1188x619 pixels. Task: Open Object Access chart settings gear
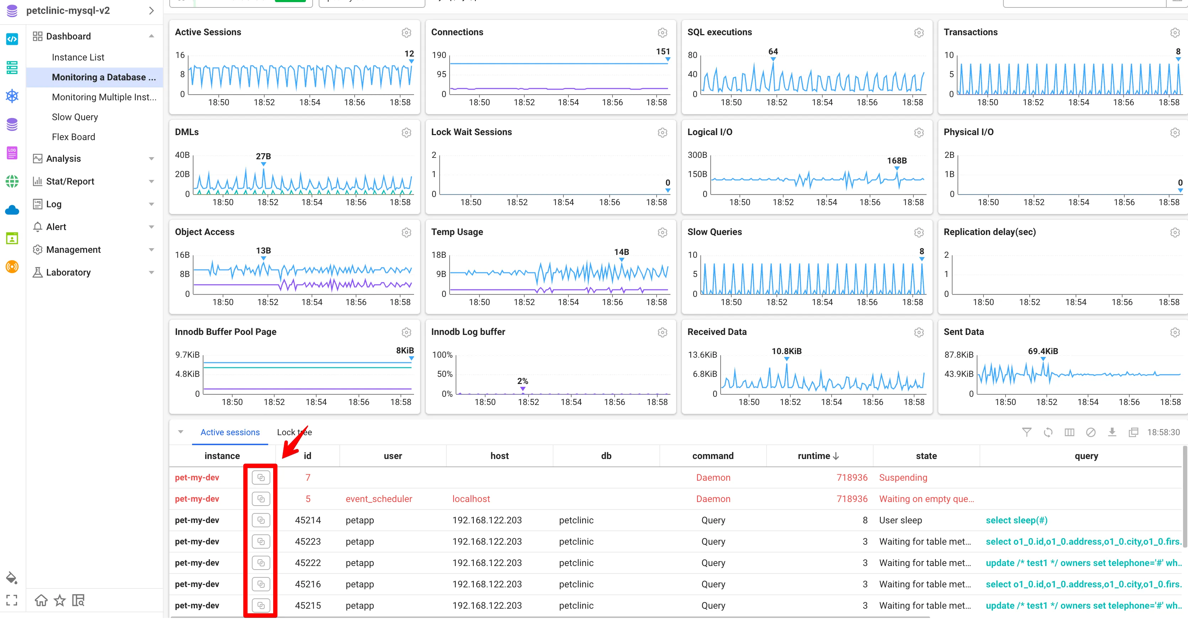point(406,233)
